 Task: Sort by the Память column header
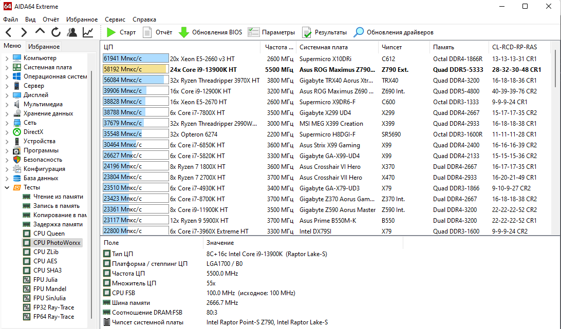pos(459,47)
